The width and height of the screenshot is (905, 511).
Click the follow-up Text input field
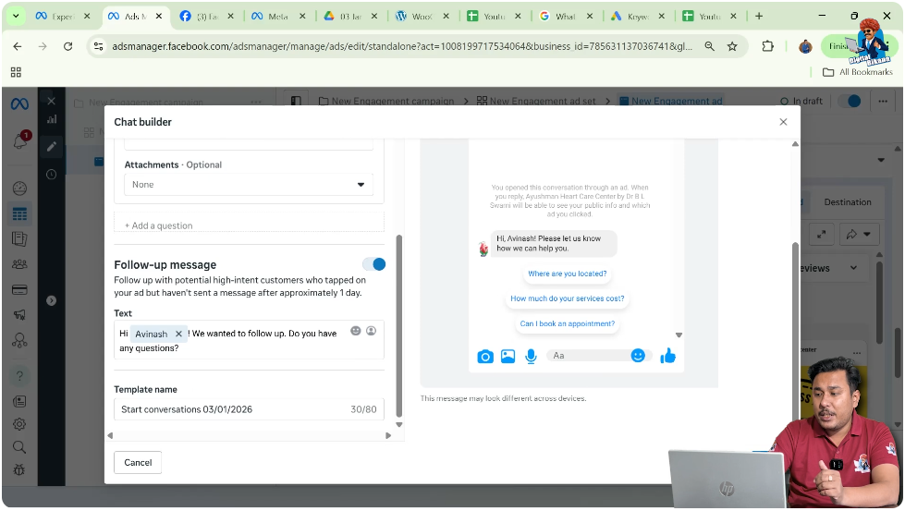(249, 340)
